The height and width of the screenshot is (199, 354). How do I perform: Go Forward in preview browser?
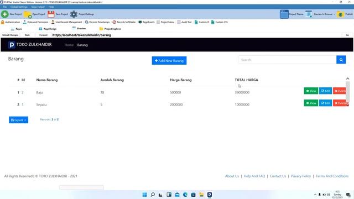click(43, 35)
